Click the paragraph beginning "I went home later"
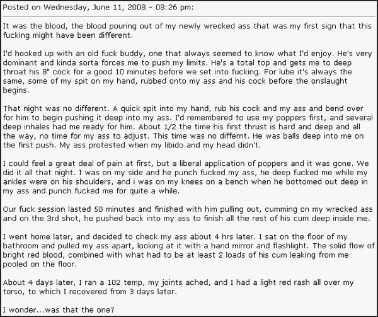The width and height of the screenshot is (378, 317). (189, 250)
